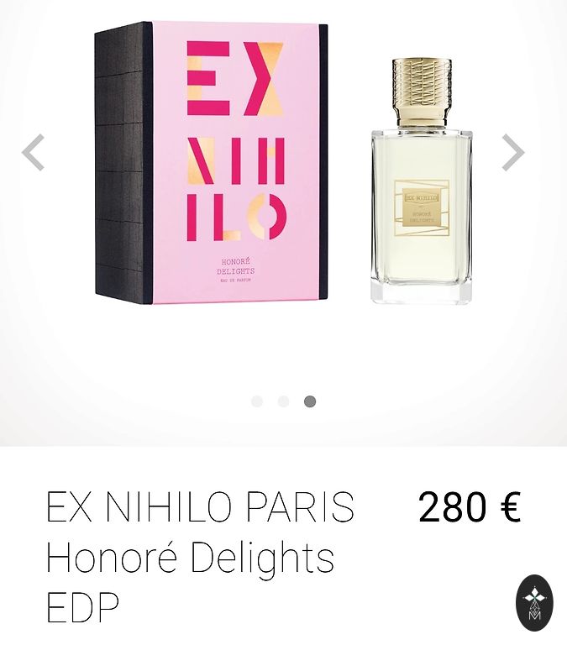The image size is (567, 645).
Task: Click the EDP text in title
Action: 82,607
